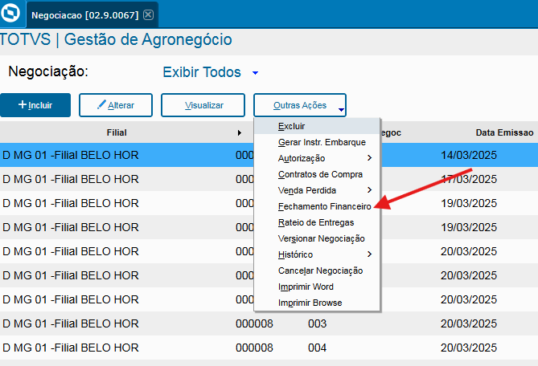538x366 pixels.
Task: Select Gerar Instr. Embarque
Action: (x=317, y=142)
